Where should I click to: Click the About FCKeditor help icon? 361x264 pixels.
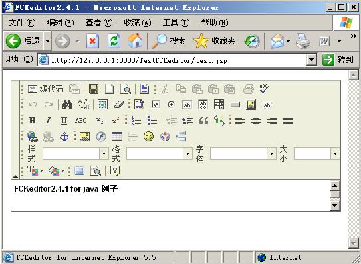point(115,170)
